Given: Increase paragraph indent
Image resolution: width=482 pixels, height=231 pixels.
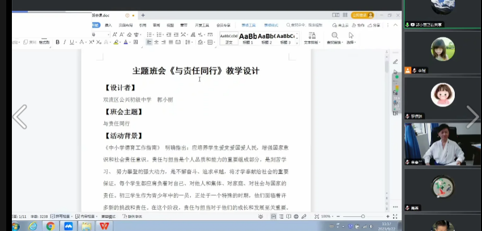Looking at the screenshot, I should tap(176, 35).
